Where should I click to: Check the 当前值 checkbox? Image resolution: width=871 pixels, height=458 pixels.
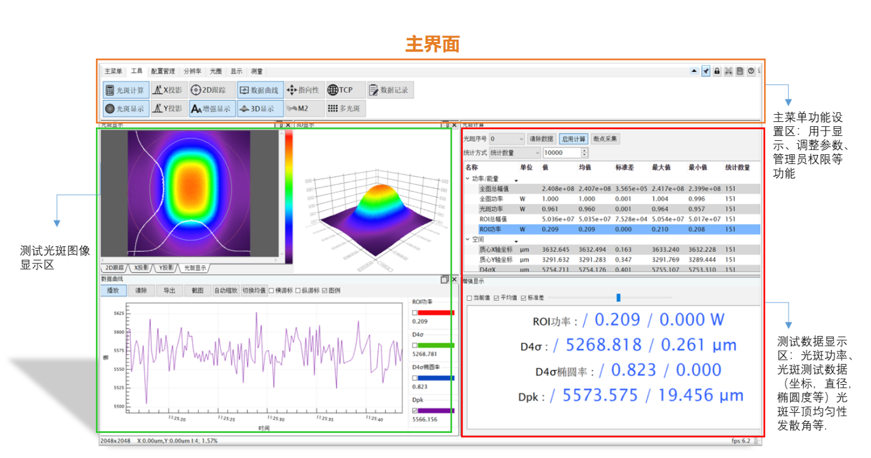coord(470,298)
